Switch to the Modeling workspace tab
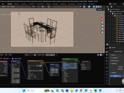Image resolution: width=124 pixels, height=93 pixels. (16, 4)
